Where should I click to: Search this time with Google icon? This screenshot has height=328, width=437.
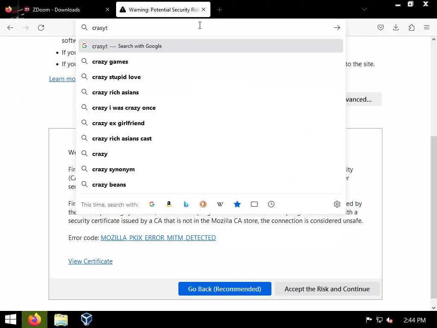[x=152, y=204]
